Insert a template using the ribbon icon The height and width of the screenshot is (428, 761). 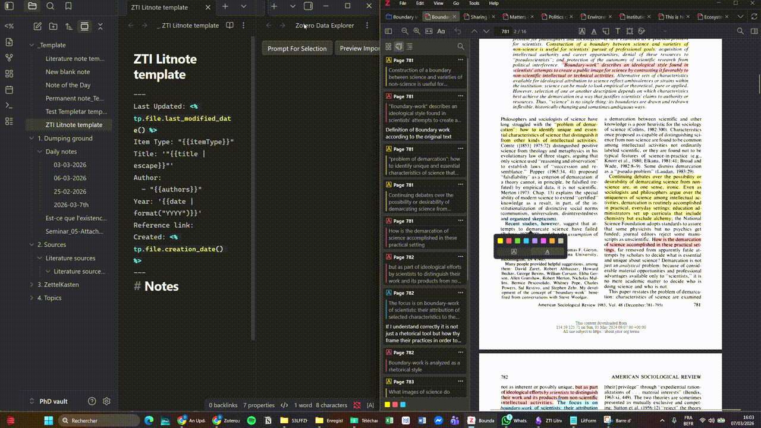pos(8,26)
